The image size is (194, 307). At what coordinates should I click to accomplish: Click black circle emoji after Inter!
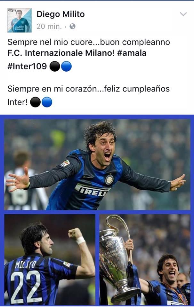[36, 102]
